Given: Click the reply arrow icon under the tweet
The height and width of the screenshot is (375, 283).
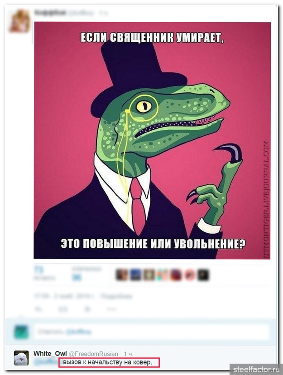Looking at the screenshot, I should 38,309.
